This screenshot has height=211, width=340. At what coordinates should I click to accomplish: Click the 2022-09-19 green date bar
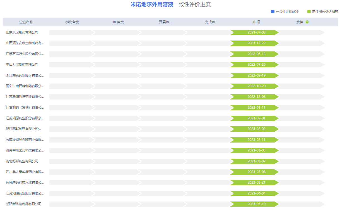click(x=254, y=75)
